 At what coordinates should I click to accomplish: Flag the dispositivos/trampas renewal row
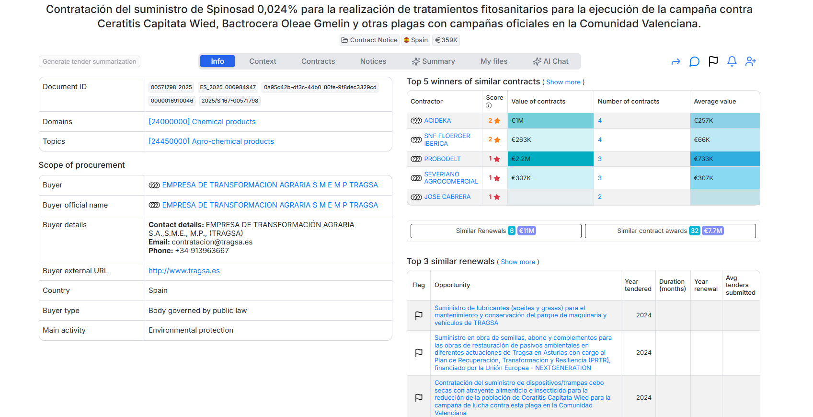(x=419, y=398)
